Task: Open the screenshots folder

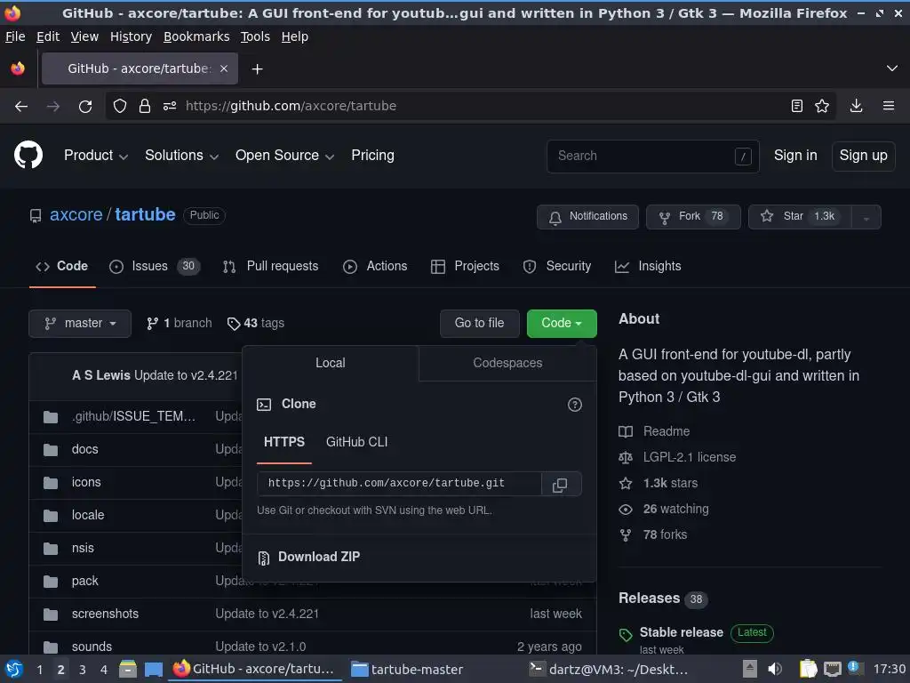Action: pyautogui.click(x=105, y=614)
